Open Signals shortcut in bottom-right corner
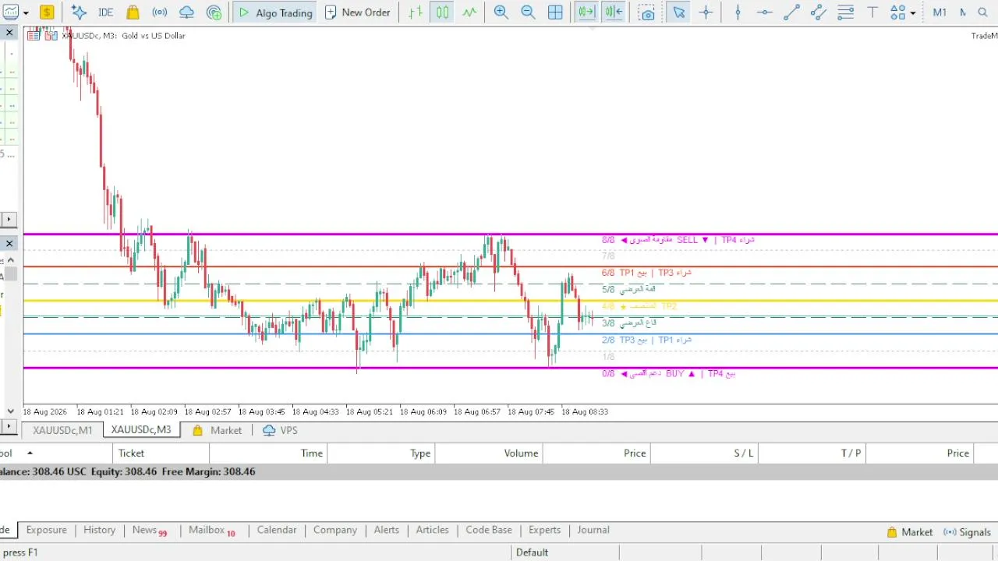 967,532
